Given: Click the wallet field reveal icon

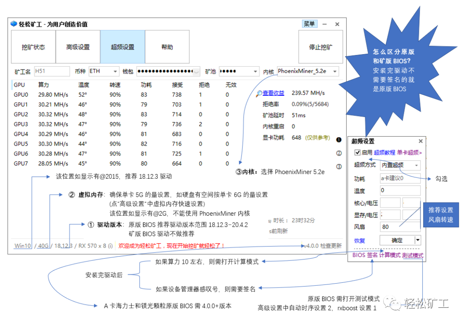Looking at the screenshot, I should pyautogui.click(x=196, y=71).
